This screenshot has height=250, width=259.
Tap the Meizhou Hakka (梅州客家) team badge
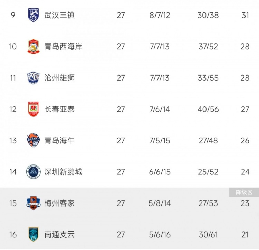coord(33,203)
